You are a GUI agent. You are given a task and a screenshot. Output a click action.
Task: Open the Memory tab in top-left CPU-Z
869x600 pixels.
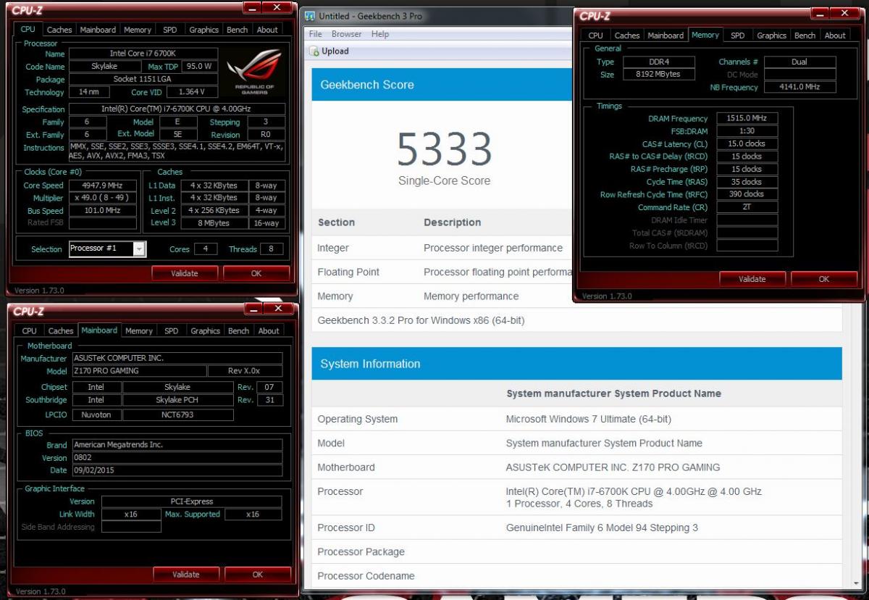[138, 30]
